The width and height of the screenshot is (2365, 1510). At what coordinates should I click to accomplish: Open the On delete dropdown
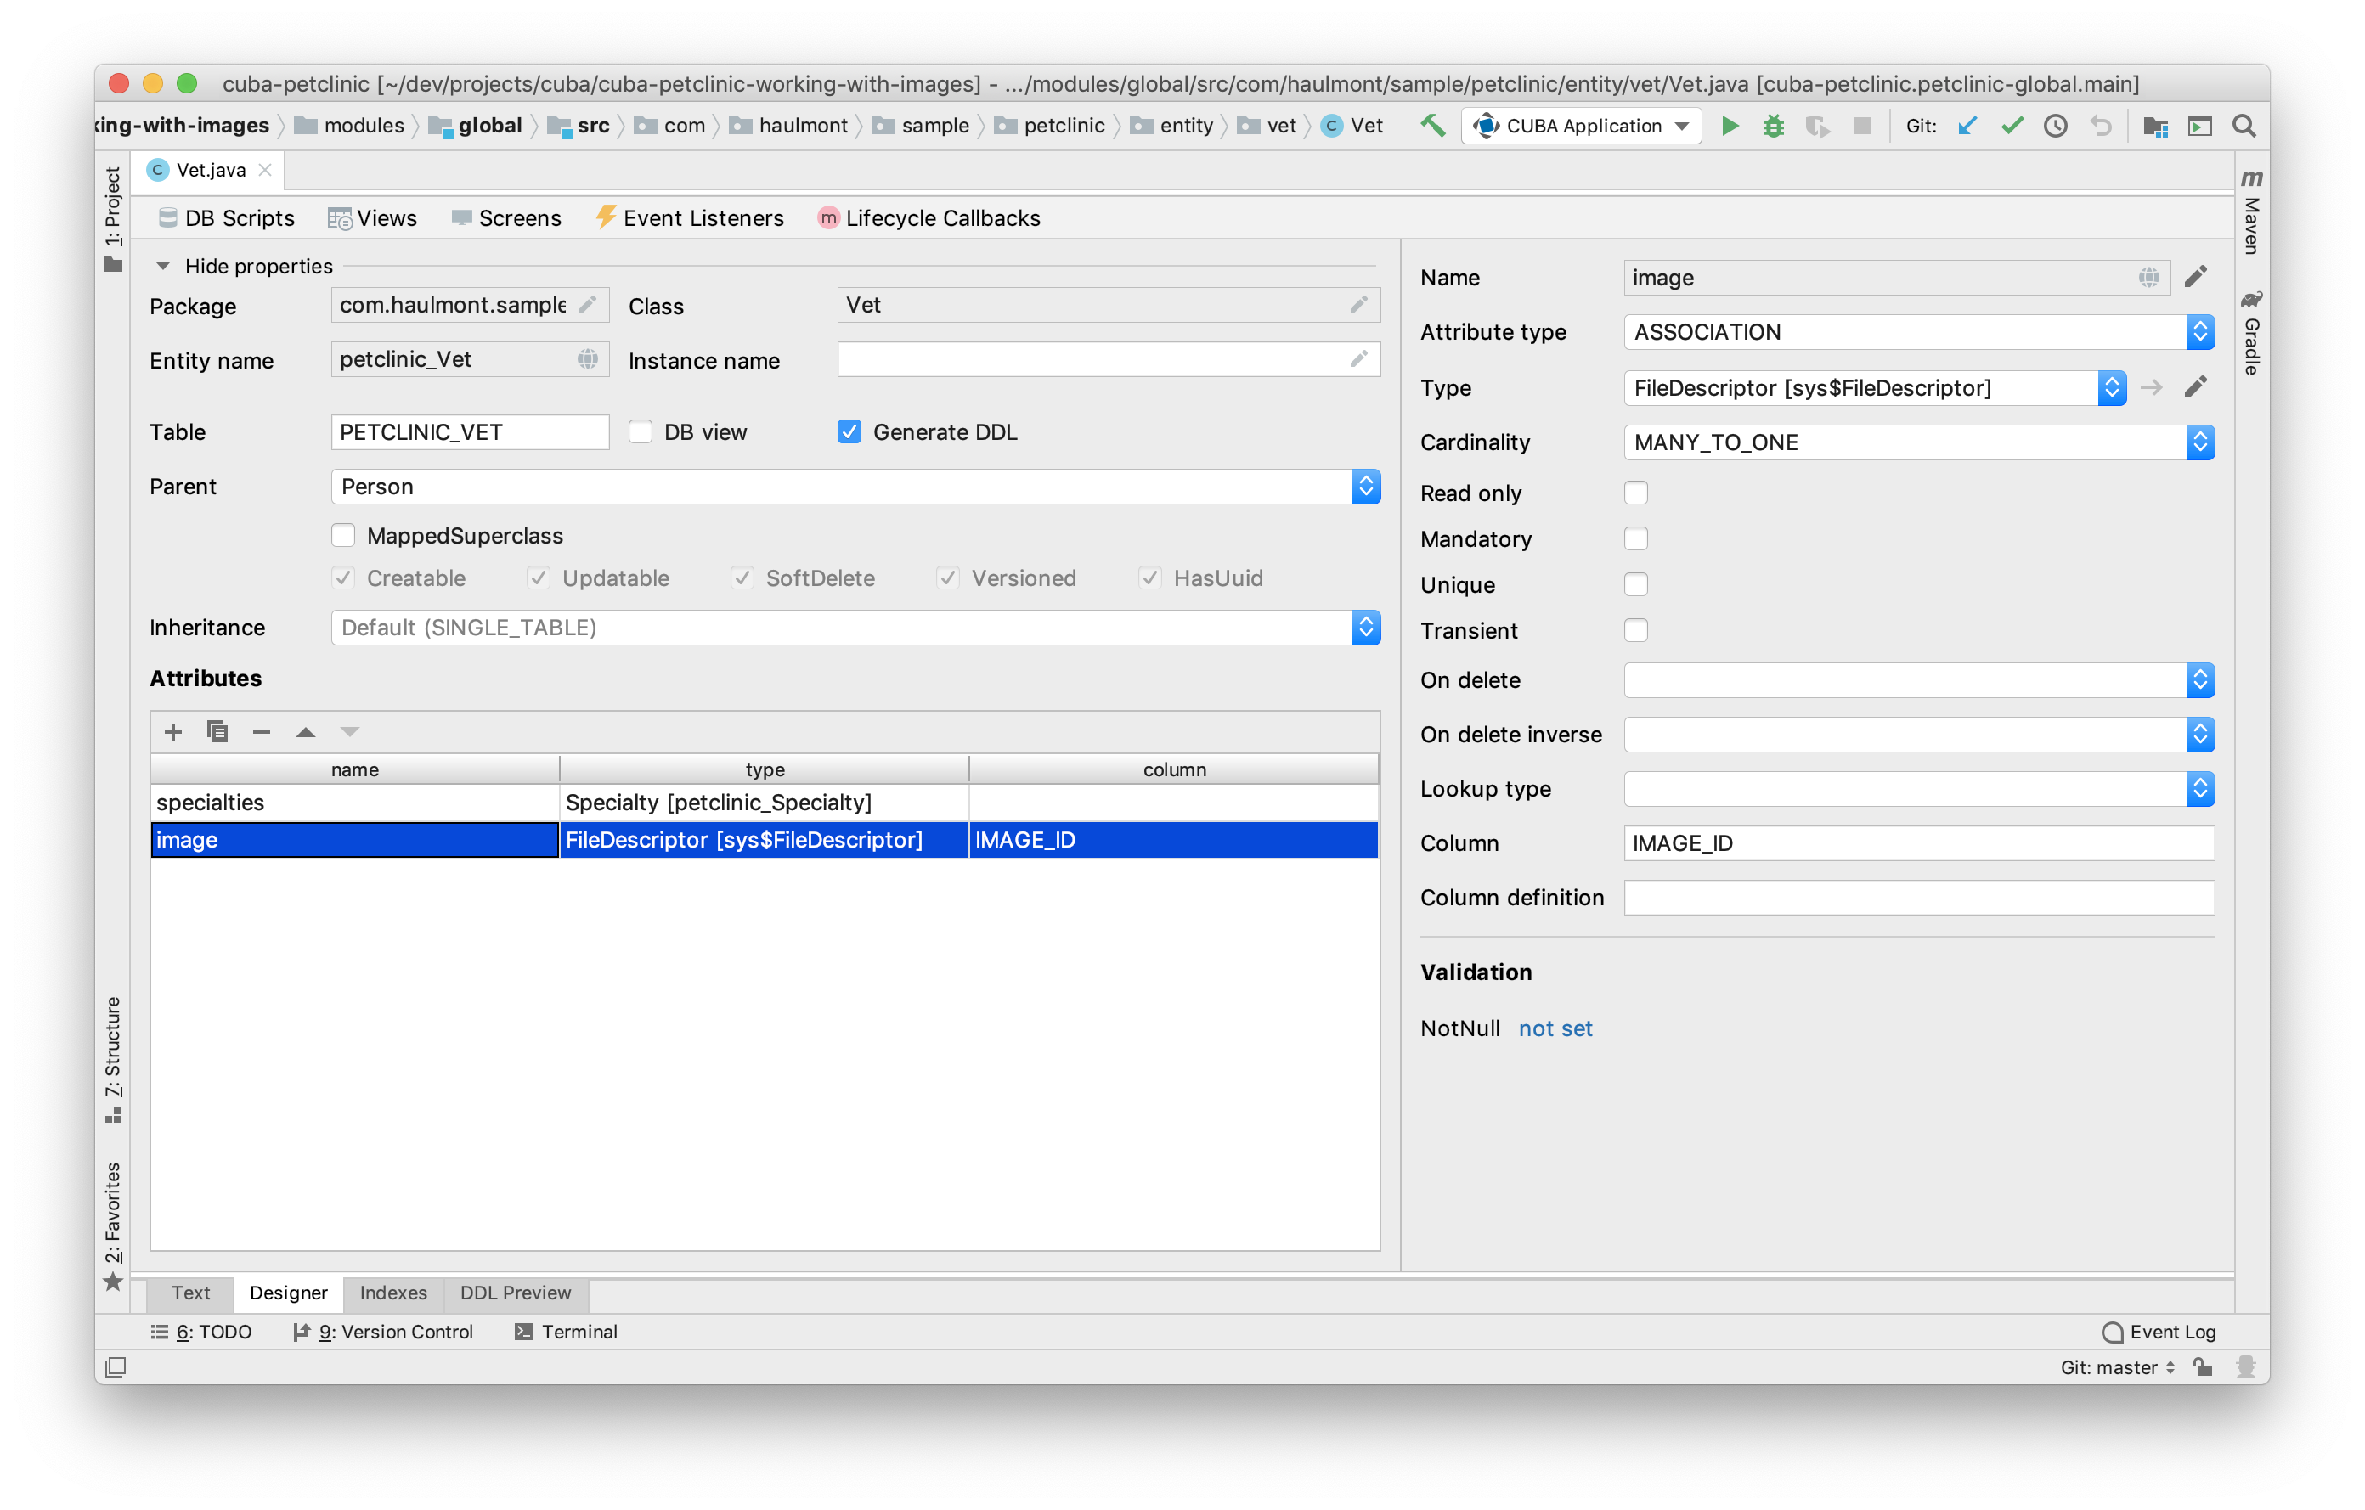pyautogui.click(x=1919, y=680)
